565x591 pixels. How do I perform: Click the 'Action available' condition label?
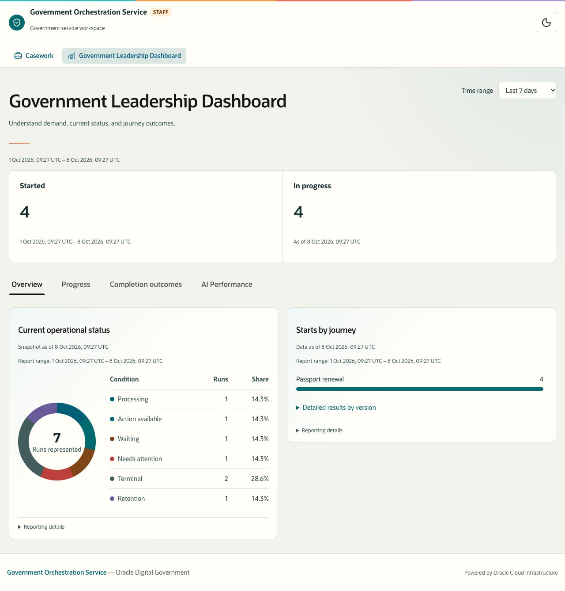pos(139,419)
